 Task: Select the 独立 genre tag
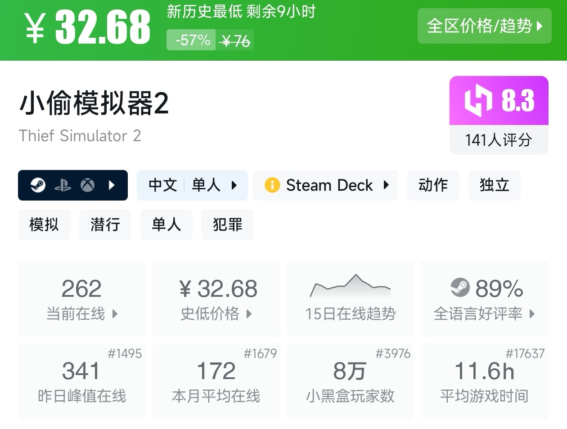pyautogui.click(x=494, y=185)
